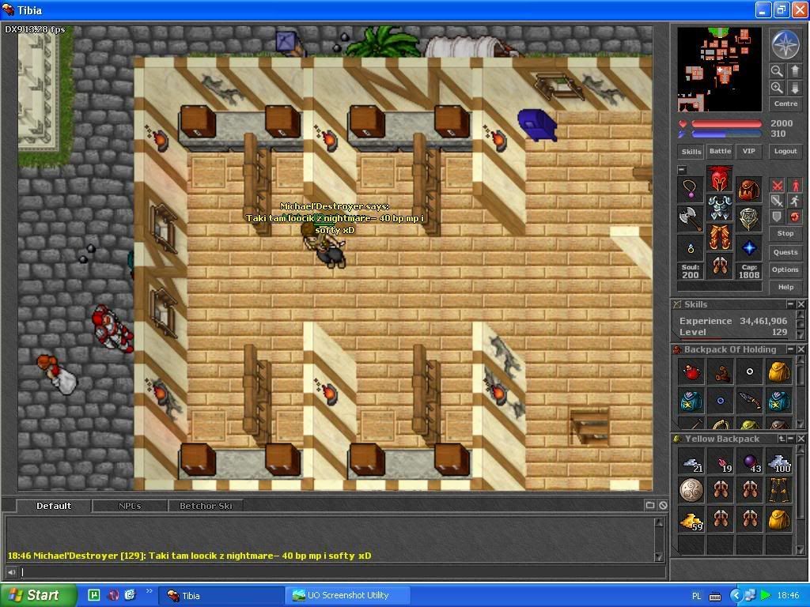Click the curved dagger in Backpack Of Holding

click(x=750, y=401)
